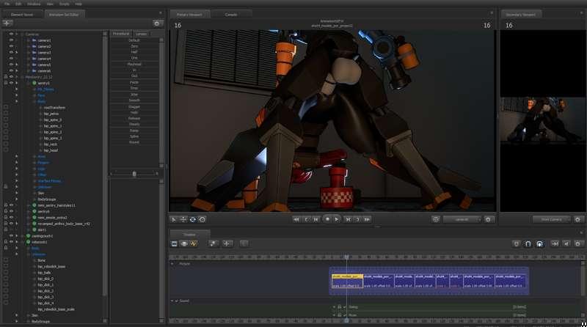Image resolution: width=587 pixels, height=327 pixels.
Task: Apply the Round procedural preset
Action: pos(134,142)
